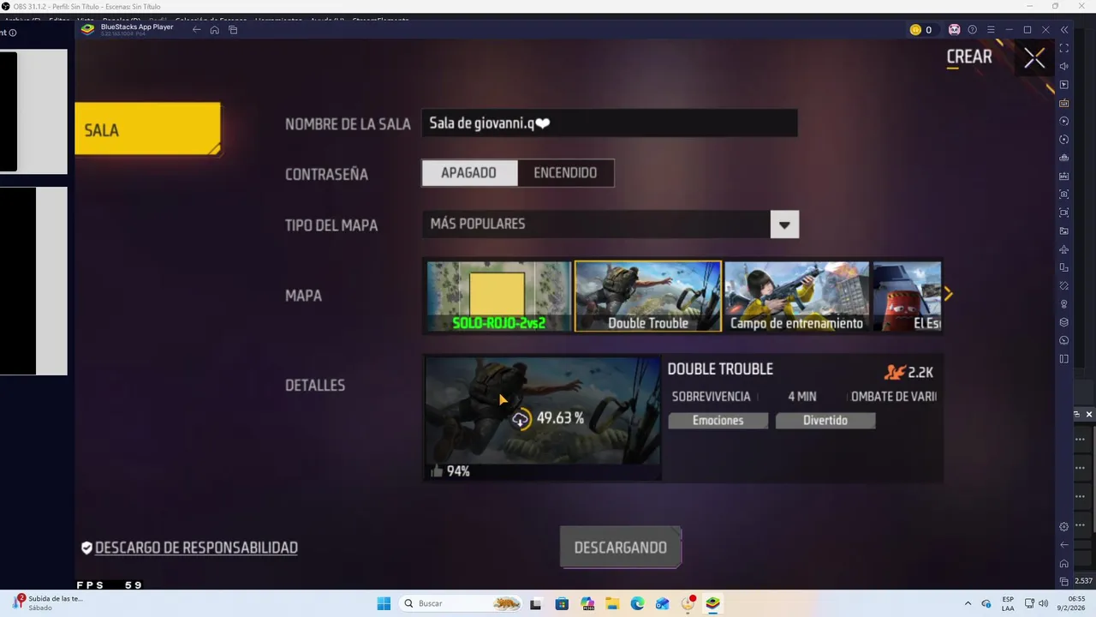The image size is (1096, 617).
Task: Click the OBS dock info icon
Action: (12, 33)
